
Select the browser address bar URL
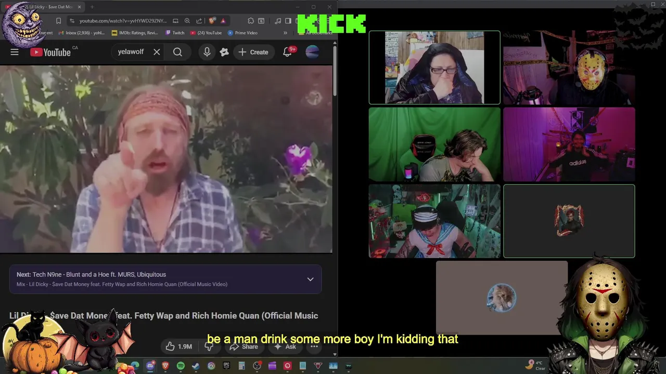(x=123, y=21)
